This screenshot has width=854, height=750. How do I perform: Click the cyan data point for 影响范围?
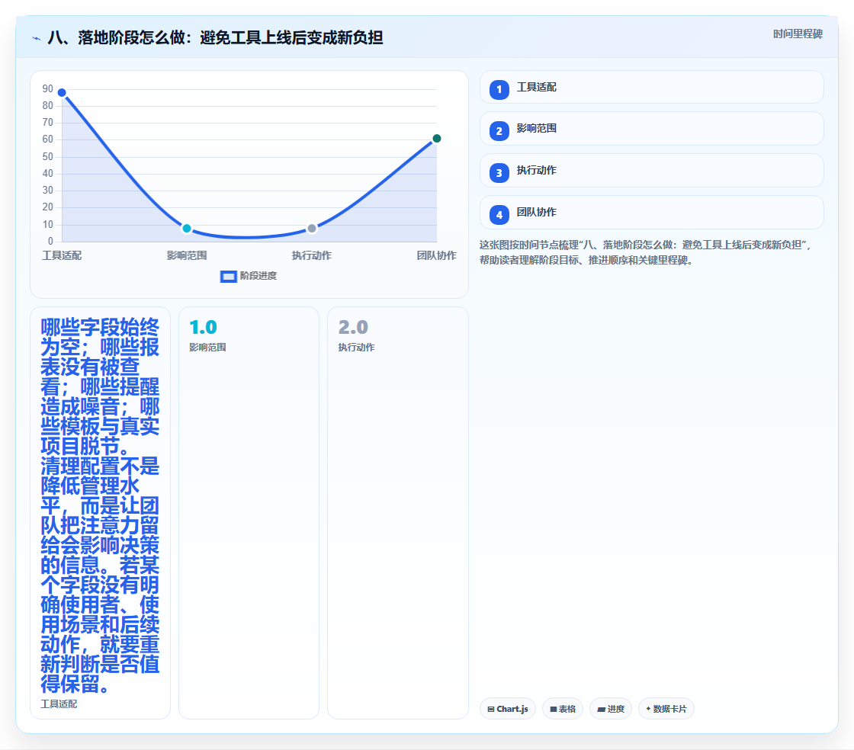click(187, 228)
